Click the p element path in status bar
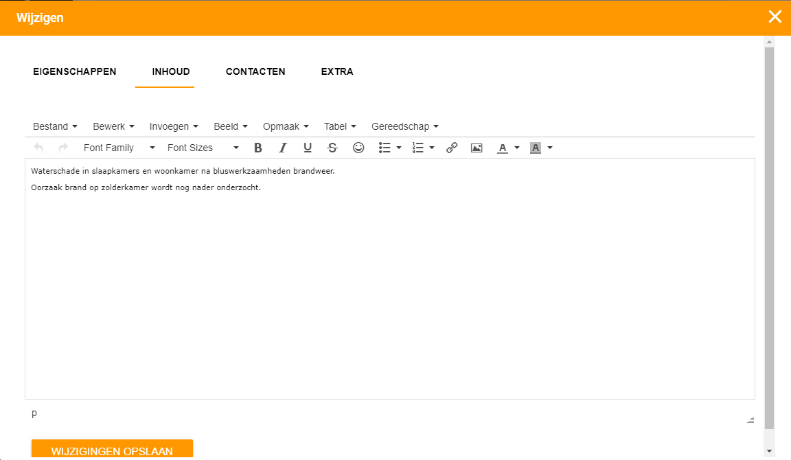The image size is (791, 460). pyautogui.click(x=34, y=413)
